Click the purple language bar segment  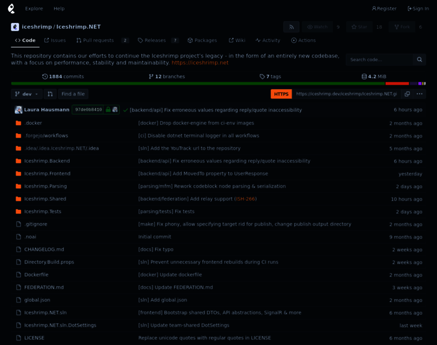(x=420, y=83)
